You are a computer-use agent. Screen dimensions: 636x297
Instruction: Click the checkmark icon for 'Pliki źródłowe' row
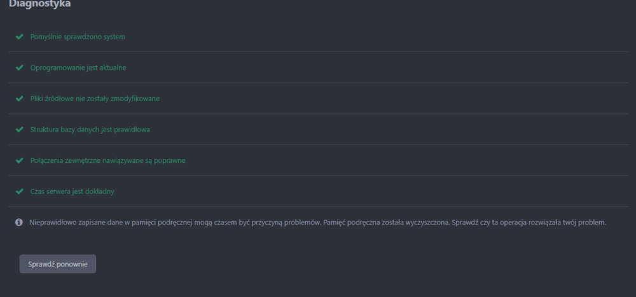(19, 99)
